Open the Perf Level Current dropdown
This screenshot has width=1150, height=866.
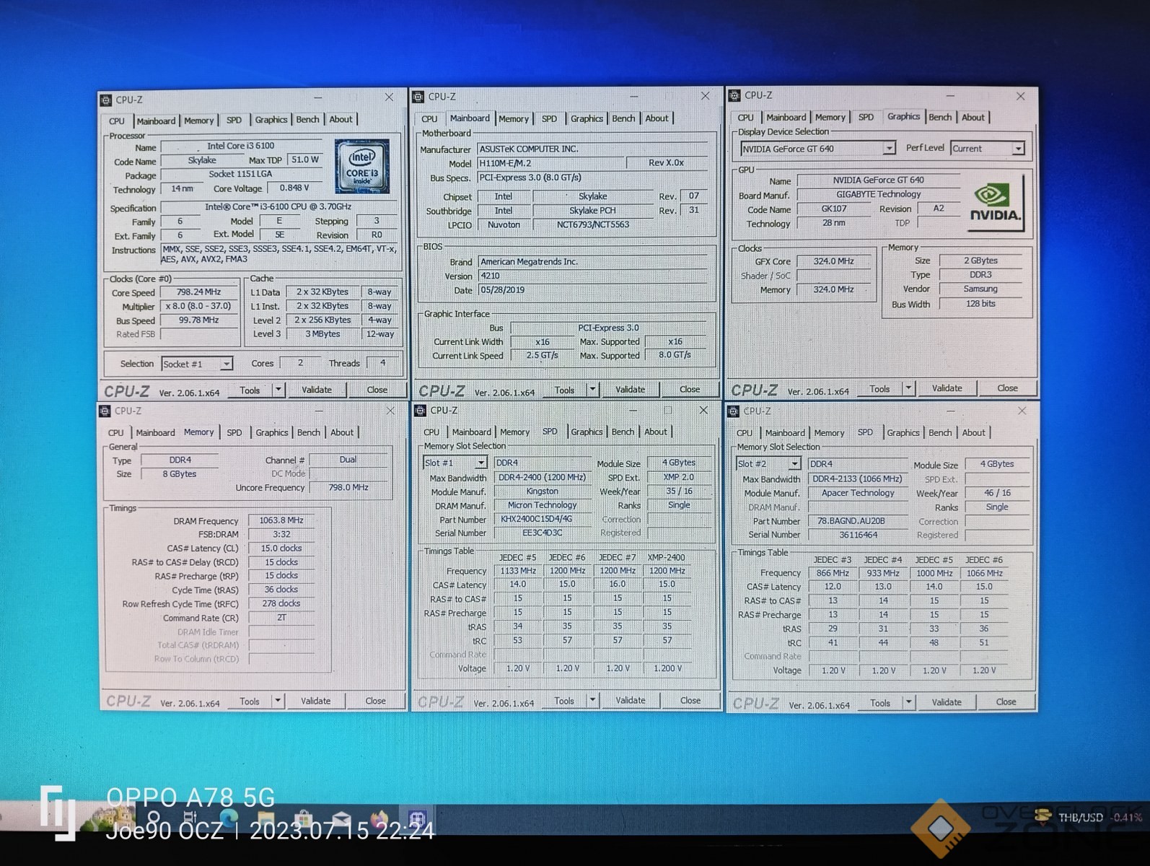1018,149
